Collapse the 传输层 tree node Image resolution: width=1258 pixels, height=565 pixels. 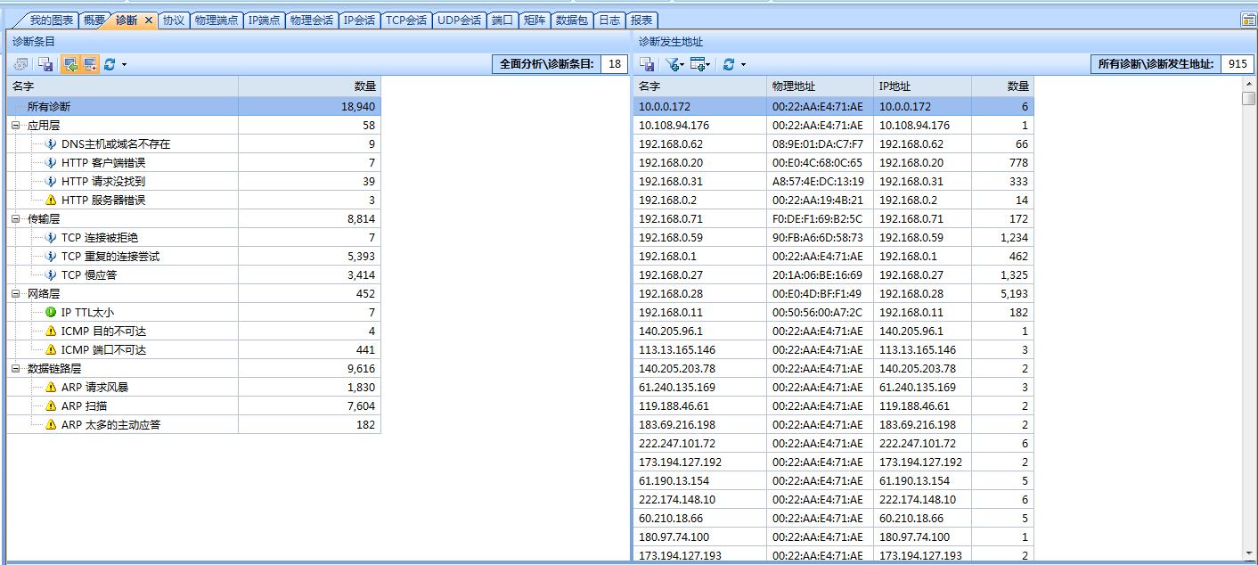[x=16, y=219]
